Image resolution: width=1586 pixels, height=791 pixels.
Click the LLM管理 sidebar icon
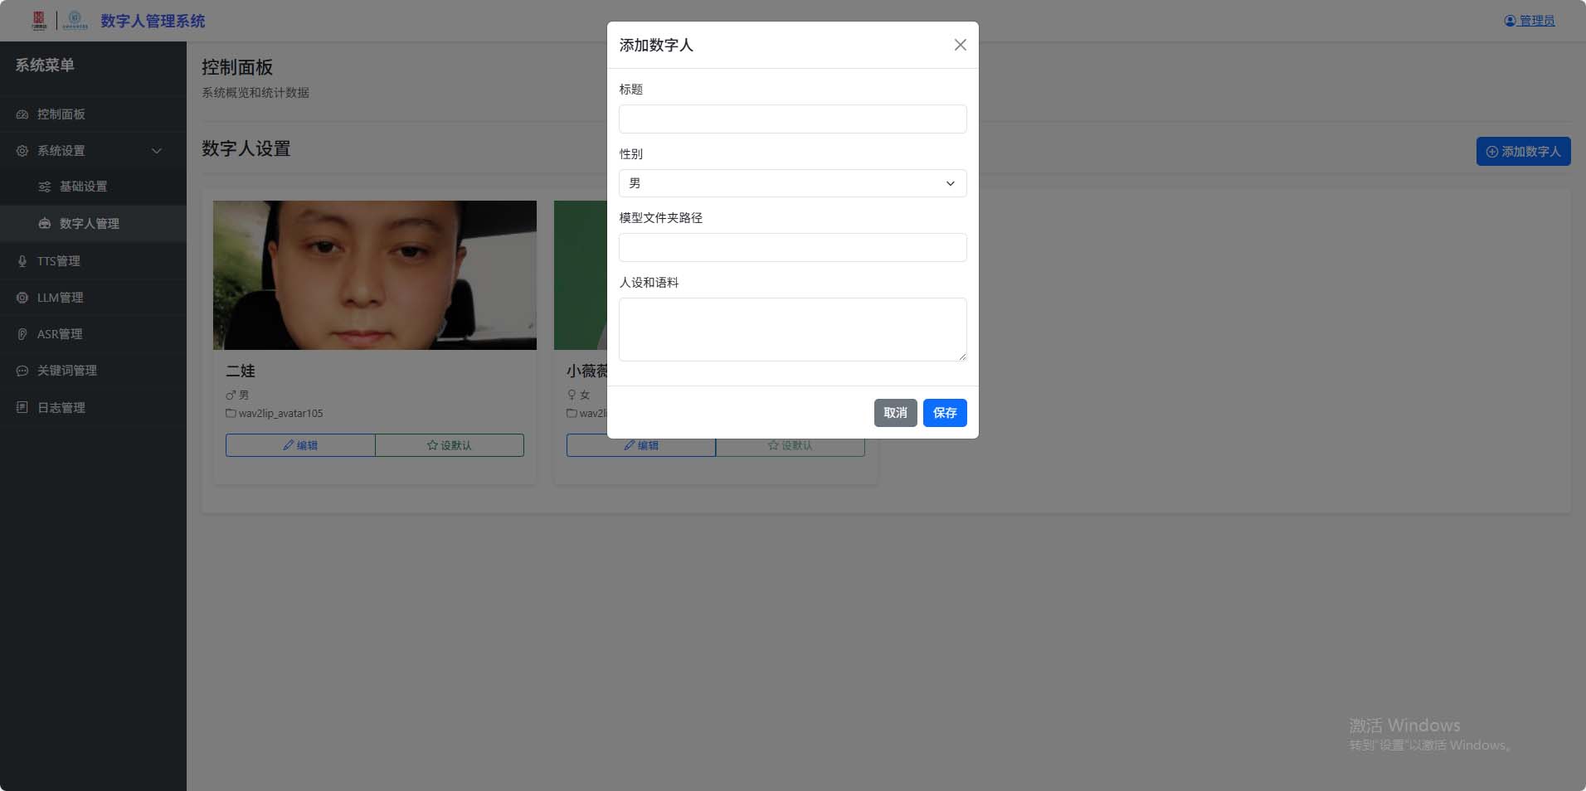(x=22, y=298)
